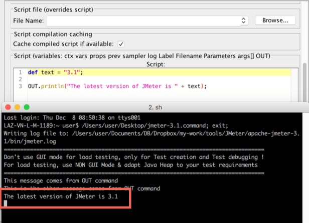Minimize the terminal with the yellow button
Viewport: 309px width, 223px height.
click(17, 107)
